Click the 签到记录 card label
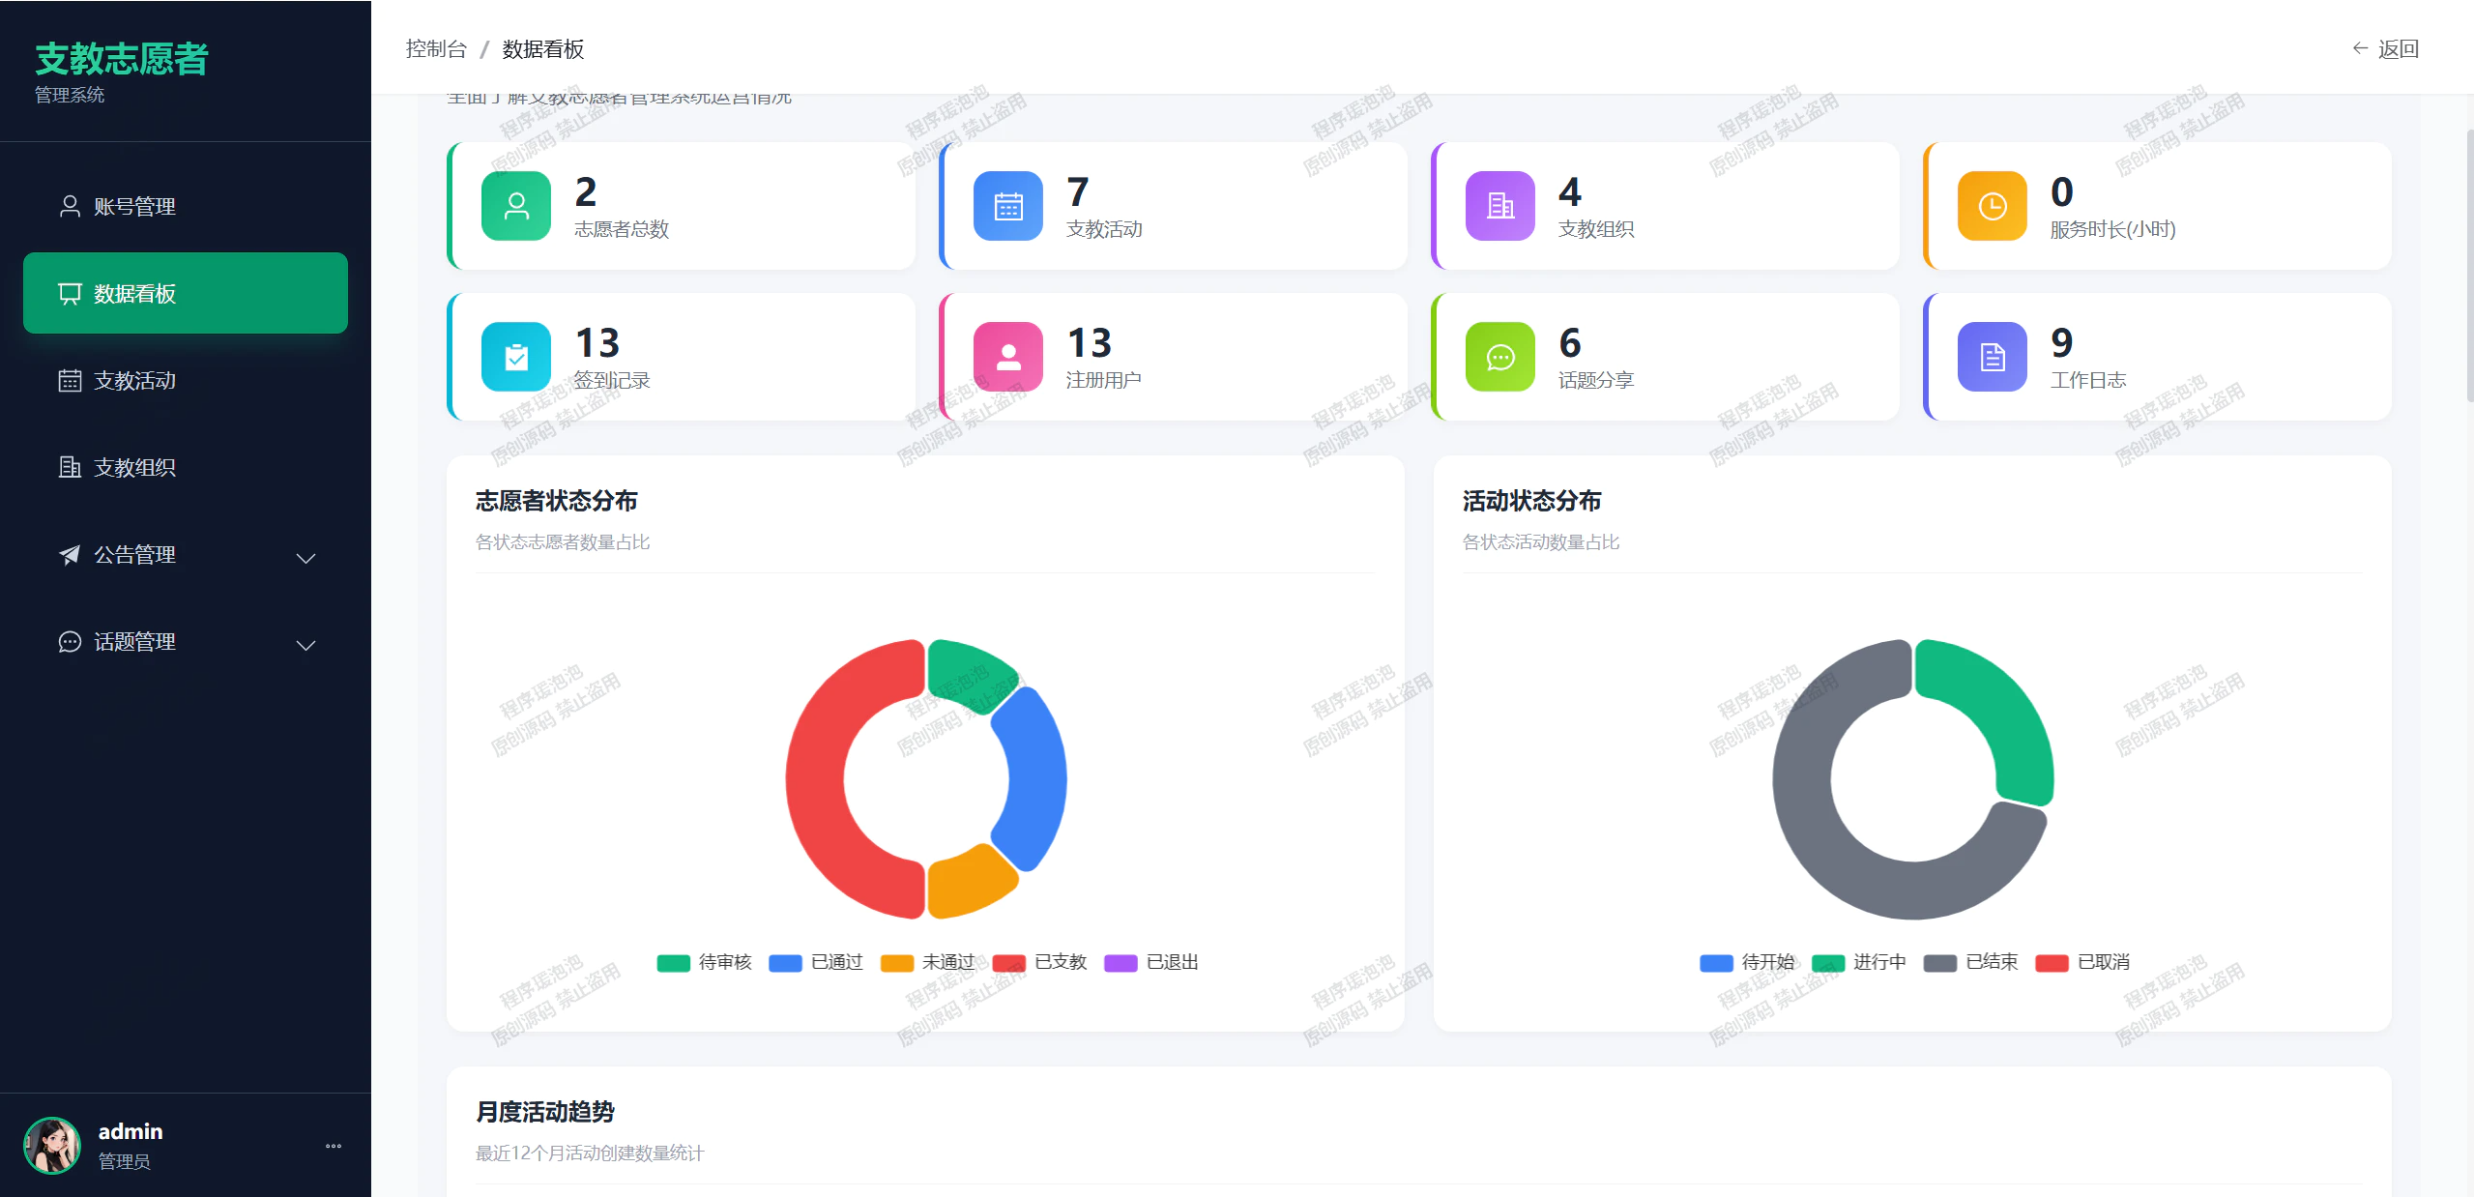 coord(612,380)
